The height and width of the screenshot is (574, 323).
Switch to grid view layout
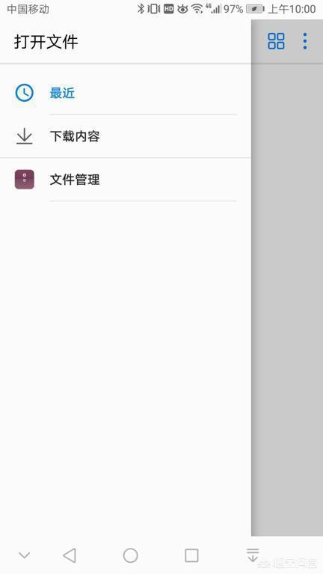(x=276, y=41)
